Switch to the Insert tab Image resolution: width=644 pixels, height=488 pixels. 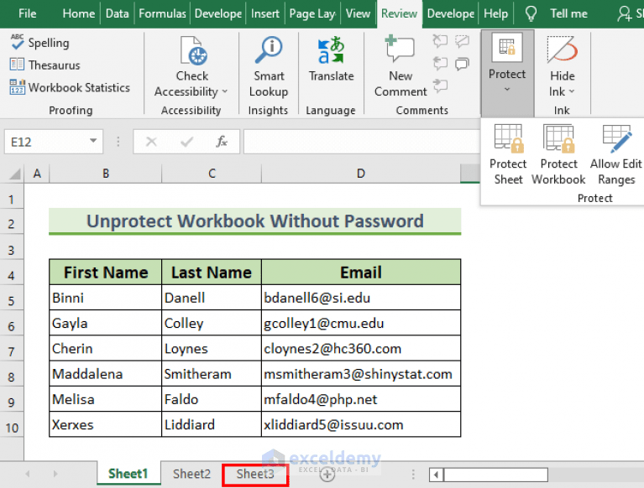click(265, 13)
